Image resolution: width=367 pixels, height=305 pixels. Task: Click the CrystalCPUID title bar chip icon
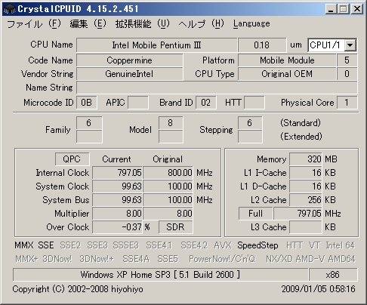point(10,9)
